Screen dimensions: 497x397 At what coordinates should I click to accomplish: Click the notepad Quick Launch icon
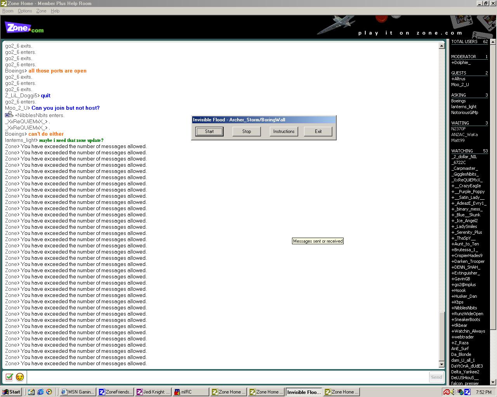tap(31, 392)
